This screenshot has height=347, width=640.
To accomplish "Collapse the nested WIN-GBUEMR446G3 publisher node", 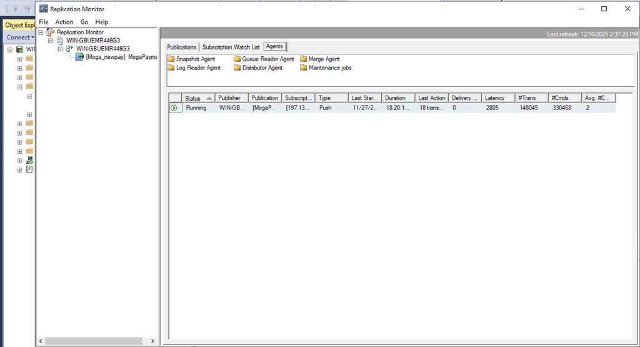I will [x=61, y=49].
